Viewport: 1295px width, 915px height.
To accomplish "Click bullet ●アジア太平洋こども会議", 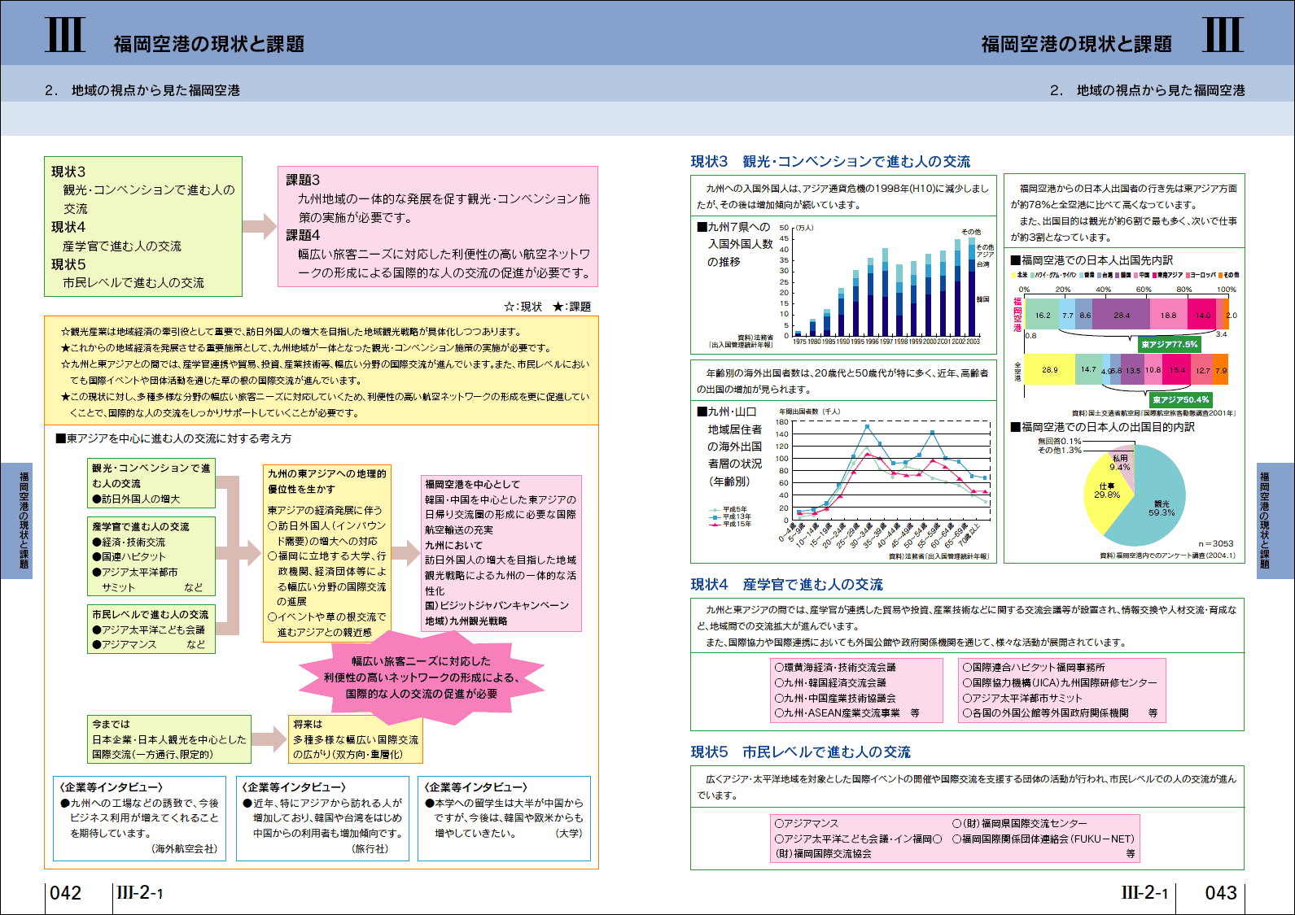I will tap(148, 630).
